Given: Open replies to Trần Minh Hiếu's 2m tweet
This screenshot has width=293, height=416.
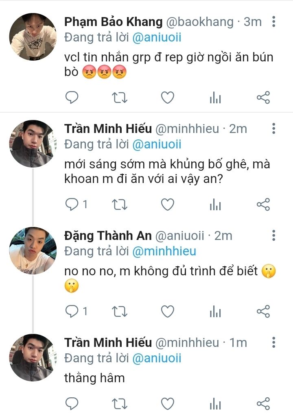Looking at the screenshot, I should [x=77, y=205].
